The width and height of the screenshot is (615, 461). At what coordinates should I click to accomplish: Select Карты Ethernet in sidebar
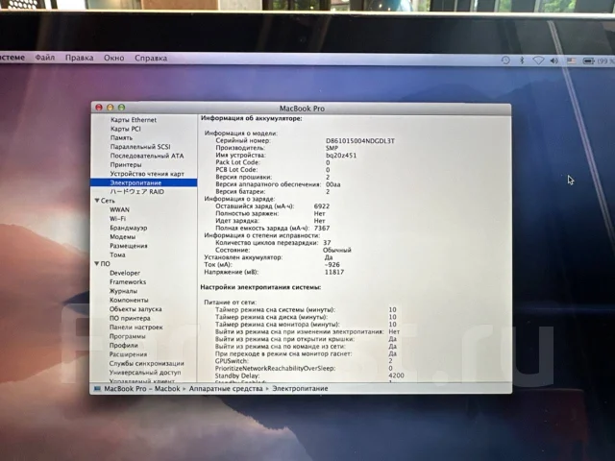[x=134, y=120]
